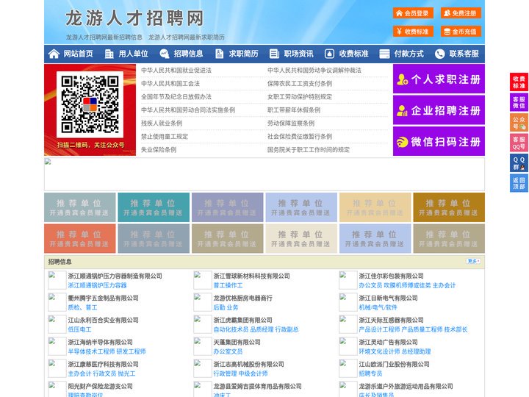Open 职工带薪年休假条例 link
Screen dimensions: 529x397
(x=294, y=110)
